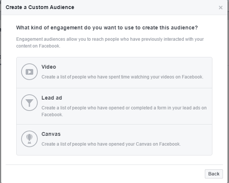Click the 'Create a Custom Audience' dialog title

[x=40, y=7]
